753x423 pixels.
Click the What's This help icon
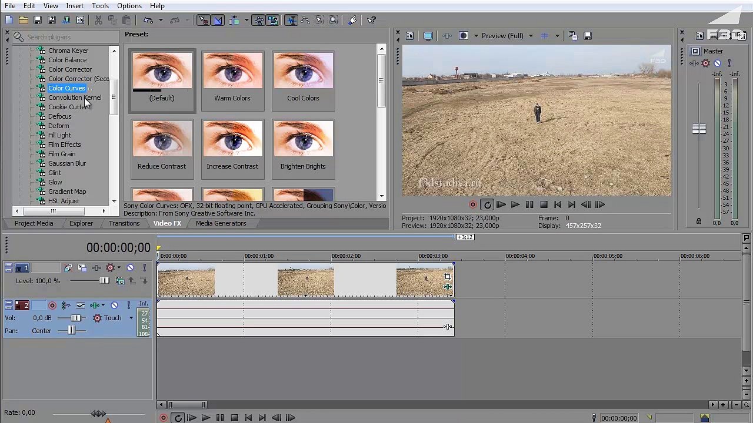point(372,20)
